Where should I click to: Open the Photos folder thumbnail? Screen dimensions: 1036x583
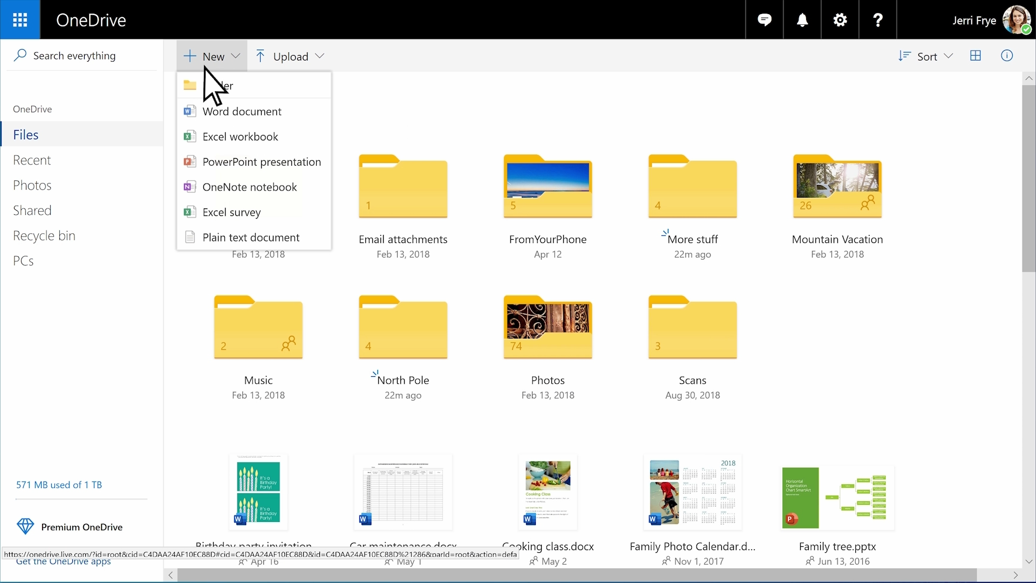pos(548,327)
